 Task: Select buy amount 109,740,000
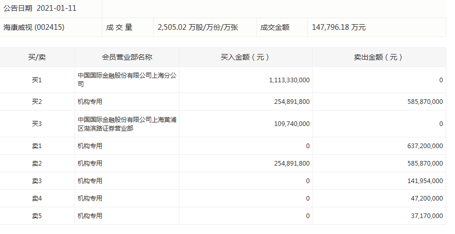click(x=292, y=124)
